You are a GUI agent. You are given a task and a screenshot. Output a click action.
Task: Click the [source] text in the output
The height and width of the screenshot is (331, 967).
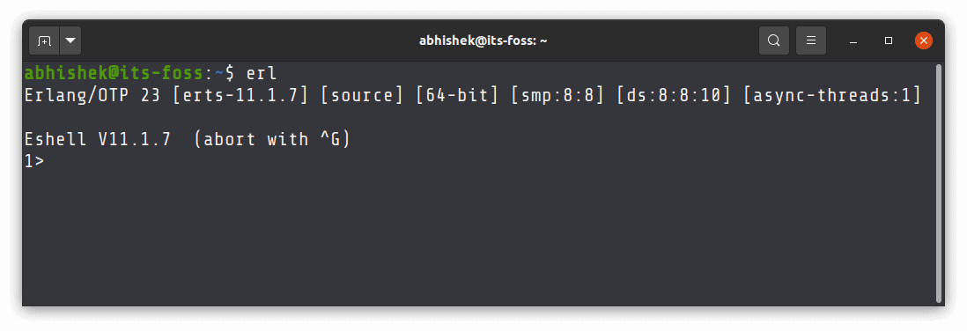(x=362, y=96)
